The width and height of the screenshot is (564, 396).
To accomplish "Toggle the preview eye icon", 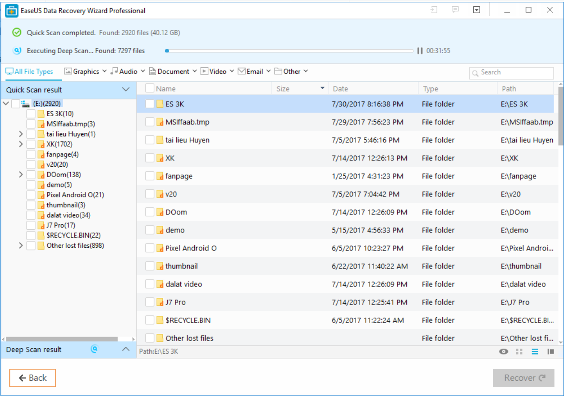I will point(504,351).
